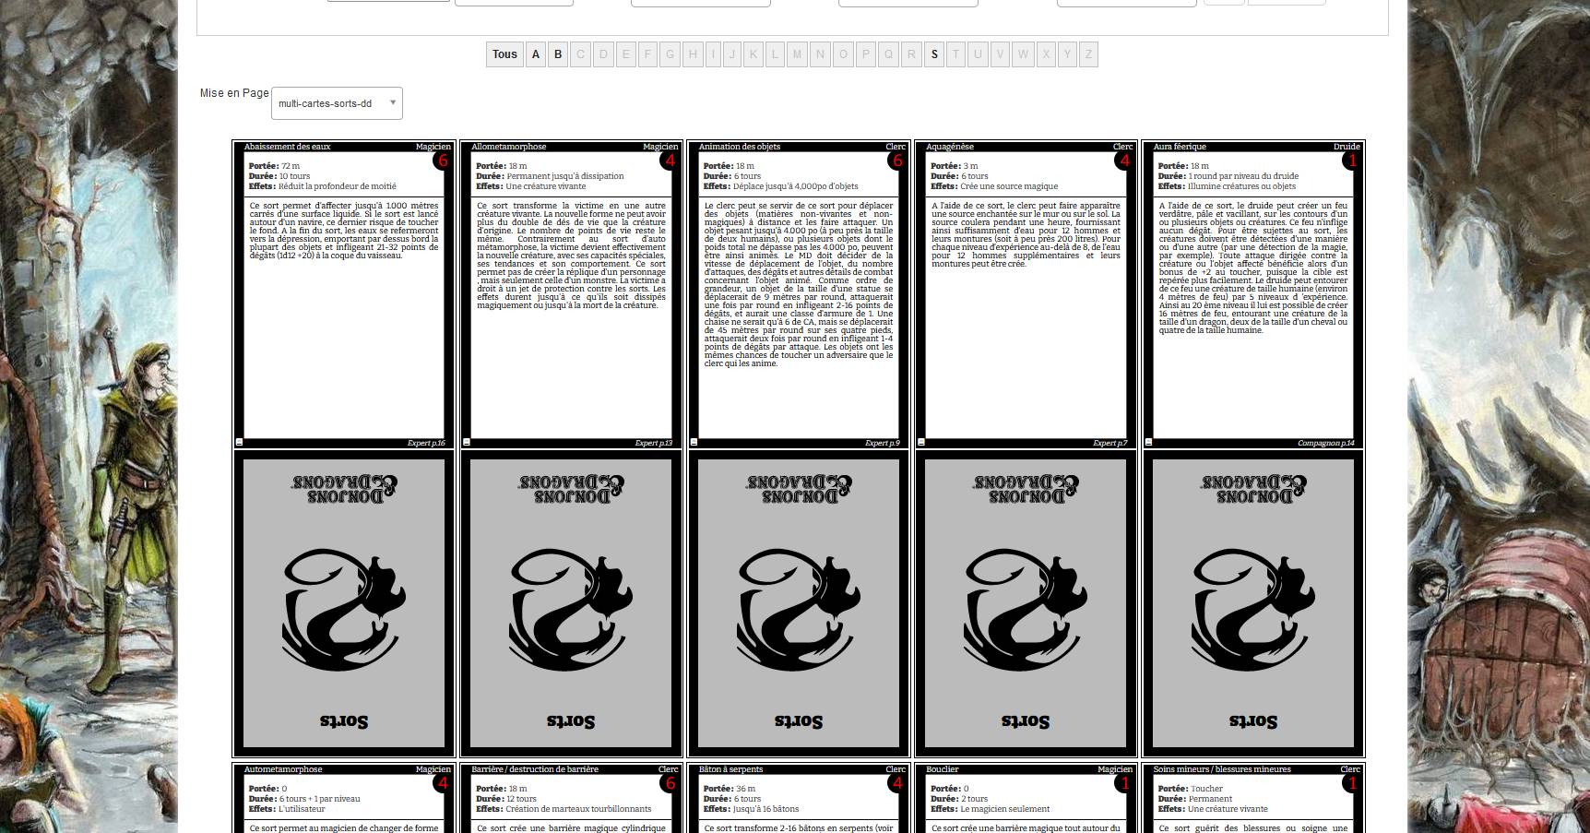Click the small icon at bottom-left of Animation des objets card
Image resolution: width=1590 pixels, height=833 pixels.
coord(694,443)
